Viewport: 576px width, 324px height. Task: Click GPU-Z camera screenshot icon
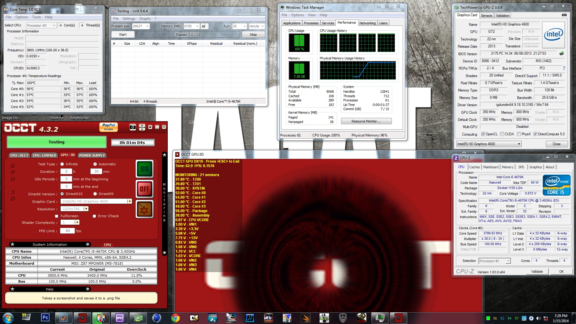tap(564, 15)
